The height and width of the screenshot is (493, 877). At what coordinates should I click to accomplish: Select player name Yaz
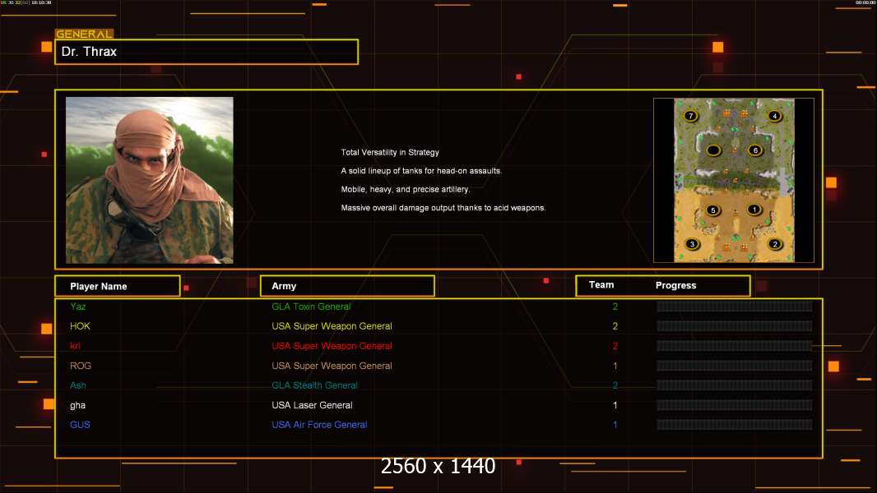77,306
